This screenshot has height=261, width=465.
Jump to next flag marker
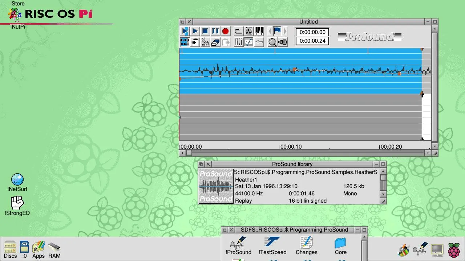point(285,31)
